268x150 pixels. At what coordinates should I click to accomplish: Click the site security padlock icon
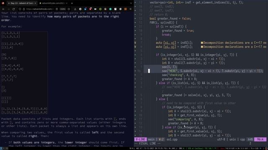[x=24, y=9]
